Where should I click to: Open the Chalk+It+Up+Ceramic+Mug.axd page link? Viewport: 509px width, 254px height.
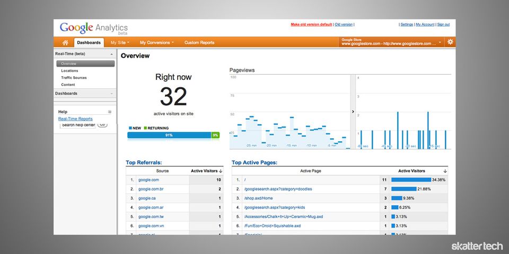coord(283,216)
